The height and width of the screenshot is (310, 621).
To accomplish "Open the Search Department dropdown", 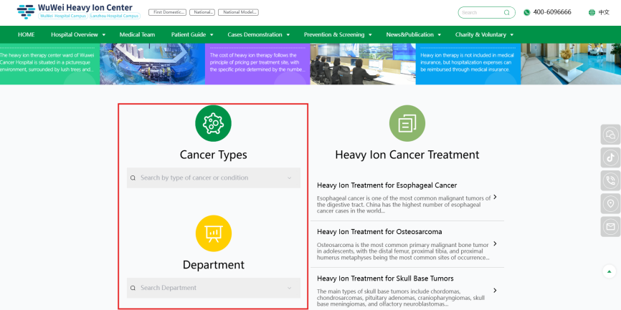I will tap(213, 288).
